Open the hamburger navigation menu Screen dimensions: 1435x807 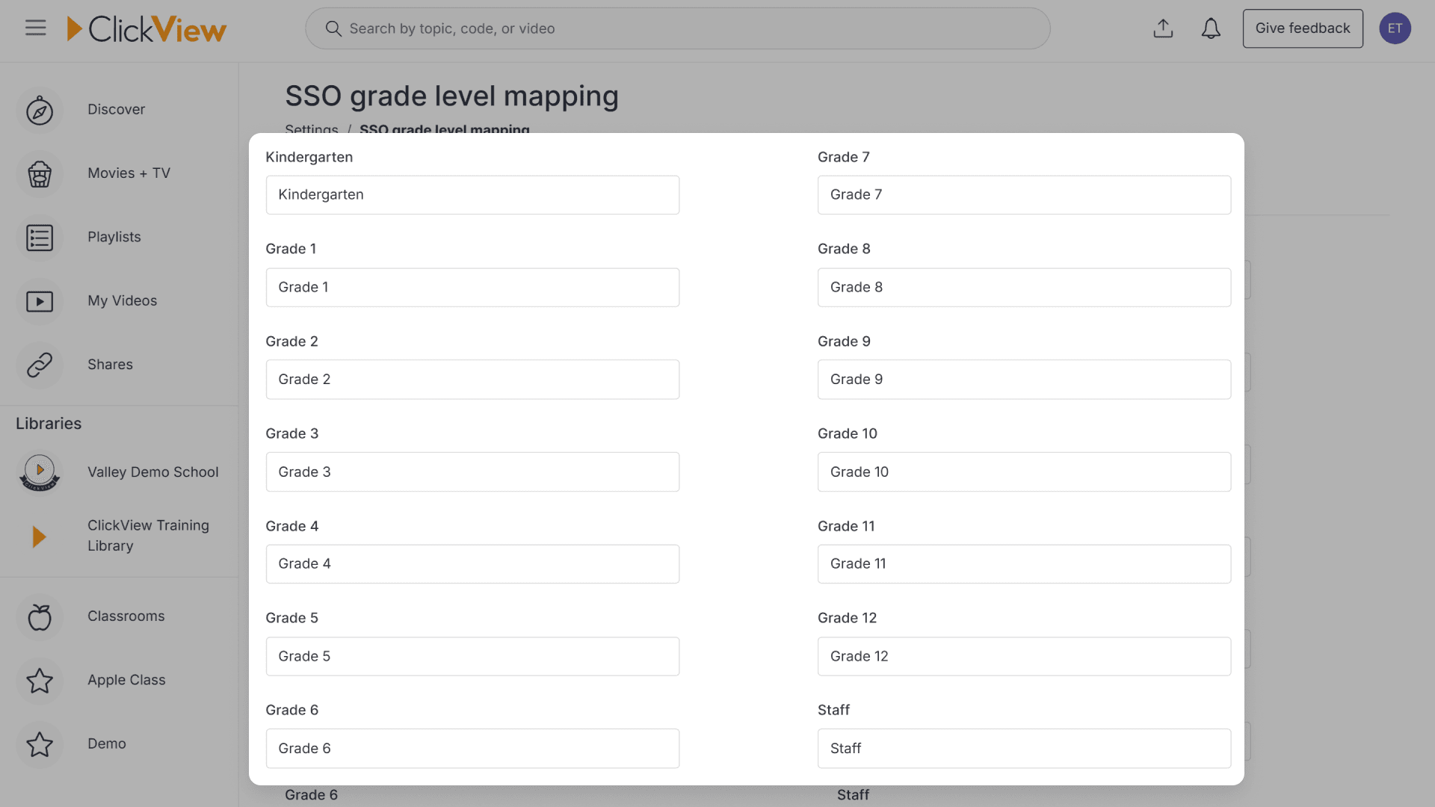[34, 28]
